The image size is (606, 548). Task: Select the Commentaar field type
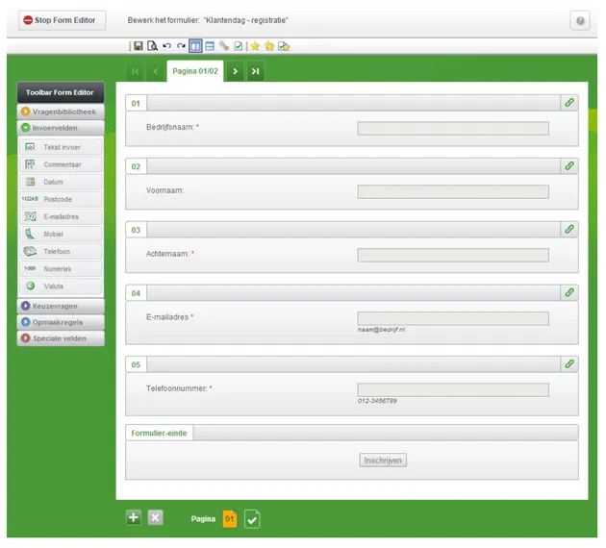pos(61,165)
